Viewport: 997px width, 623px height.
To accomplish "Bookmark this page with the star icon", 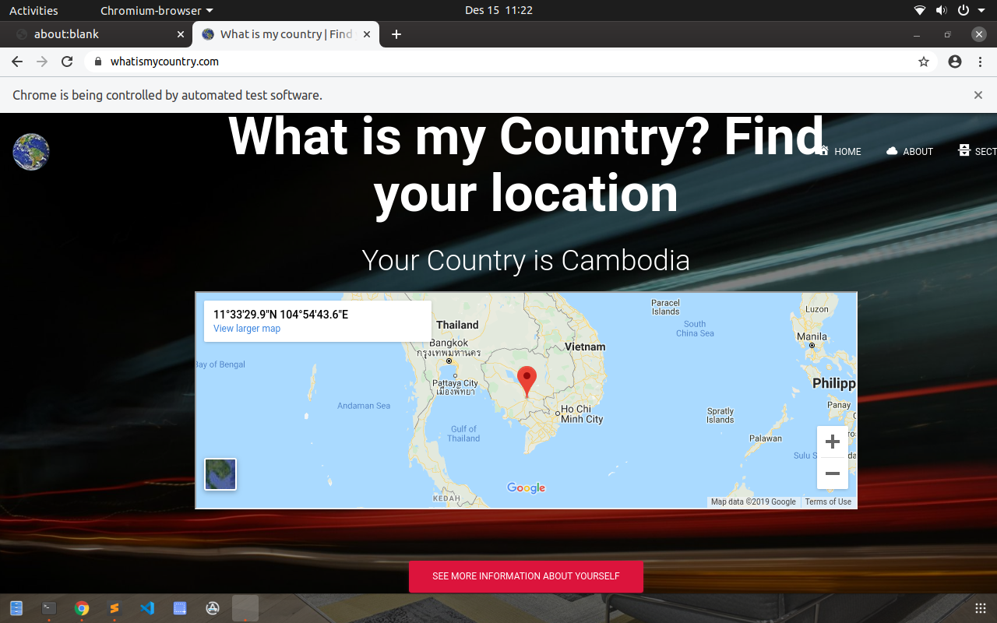I will pos(924,62).
